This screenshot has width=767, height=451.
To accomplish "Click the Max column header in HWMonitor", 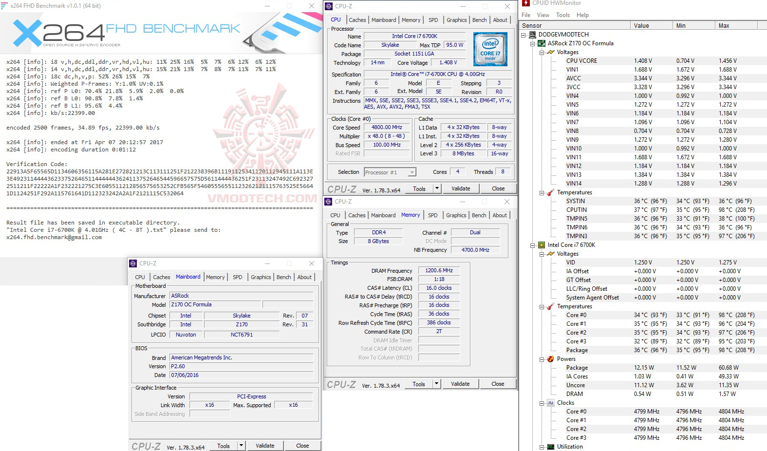I will pyautogui.click(x=736, y=25).
